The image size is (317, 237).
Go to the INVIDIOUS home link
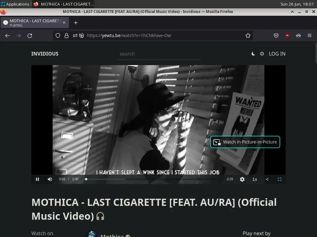click(45, 54)
